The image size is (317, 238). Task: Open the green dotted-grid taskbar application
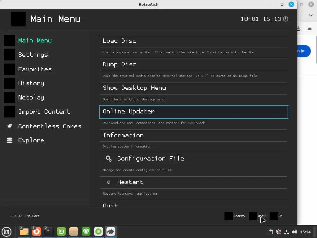(x=98, y=231)
